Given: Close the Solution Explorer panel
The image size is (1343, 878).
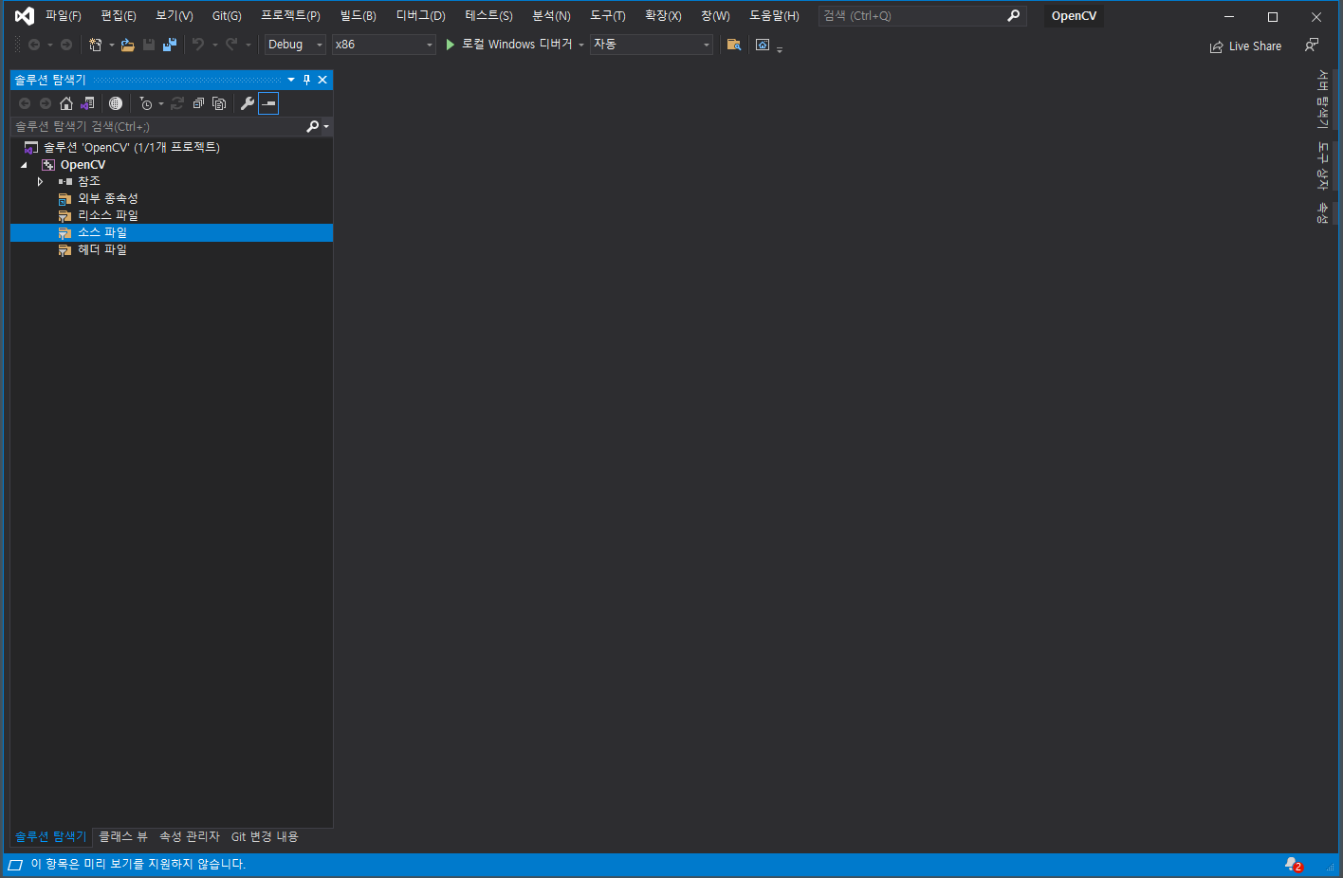Looking at the screenshot, I should click(x=322, y=80).
